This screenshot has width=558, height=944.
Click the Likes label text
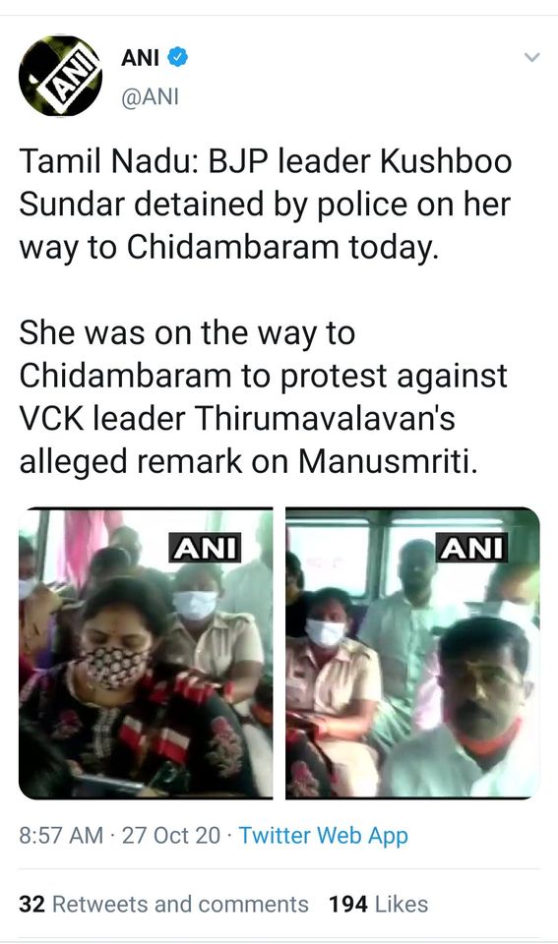[x=402, y=904]
